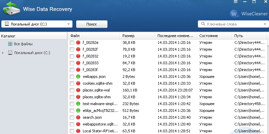Click the size value 160,1 KB

click(130, 90)
